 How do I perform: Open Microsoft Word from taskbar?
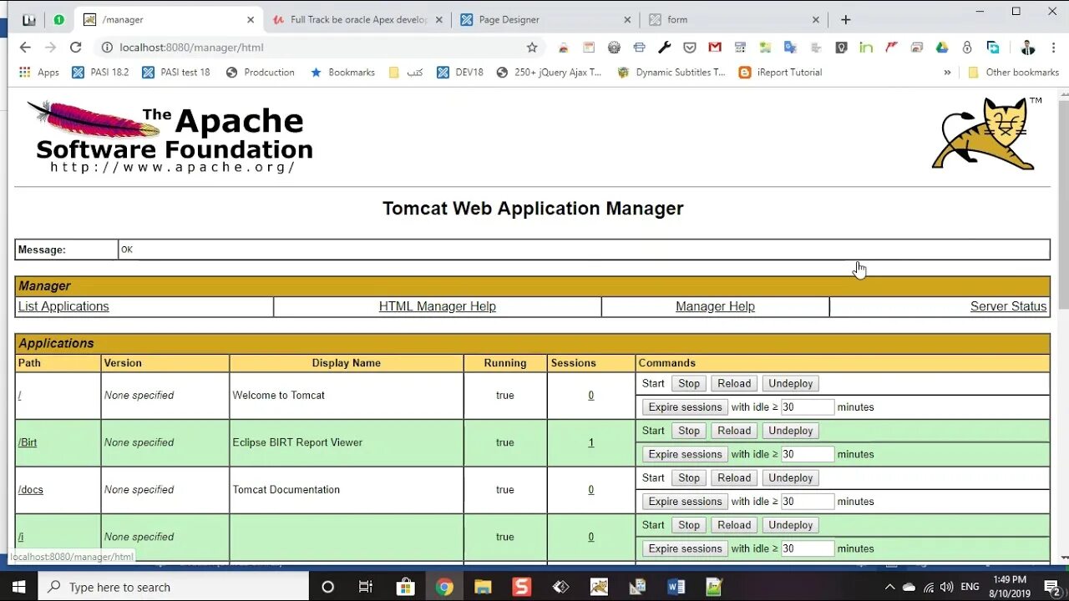point(676,587)
